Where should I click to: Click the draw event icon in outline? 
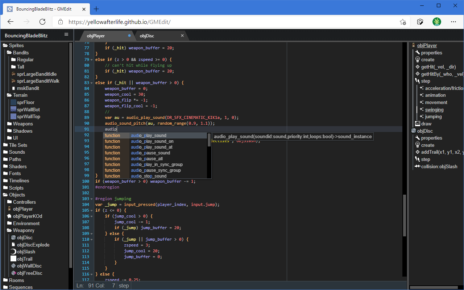coord(418,124)
